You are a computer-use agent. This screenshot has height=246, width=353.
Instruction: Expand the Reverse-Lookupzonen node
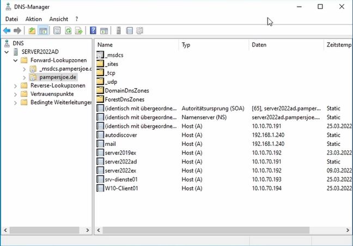point(15,86)
